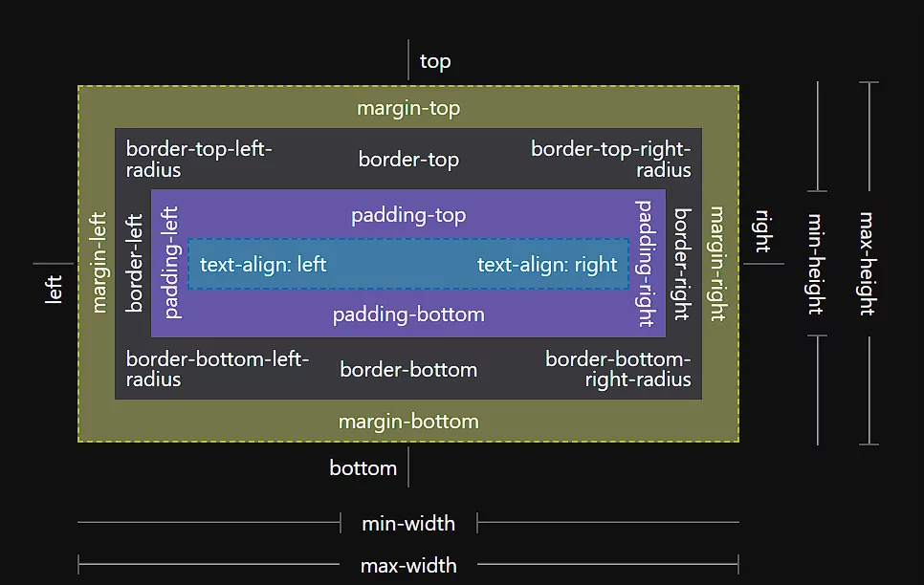924x585 pixels.
Task: Select the max-height dimension label
Action: (x=867, y=263)
